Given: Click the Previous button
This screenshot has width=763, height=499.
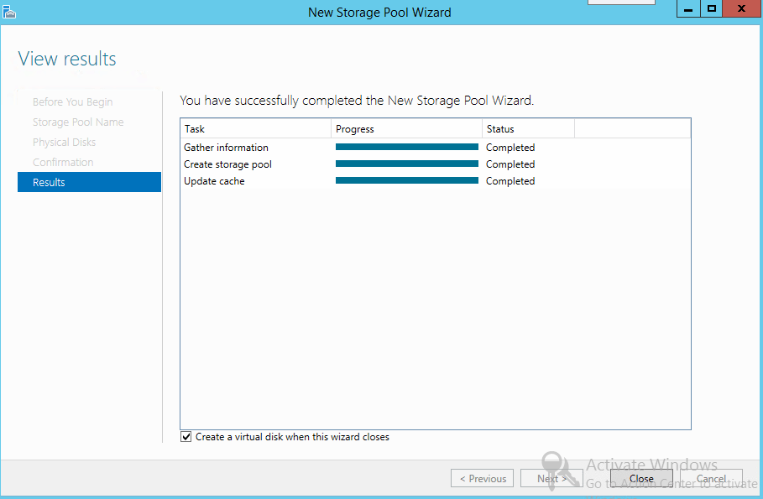Looking at the screenshot, I should click(x=482, y=478).
